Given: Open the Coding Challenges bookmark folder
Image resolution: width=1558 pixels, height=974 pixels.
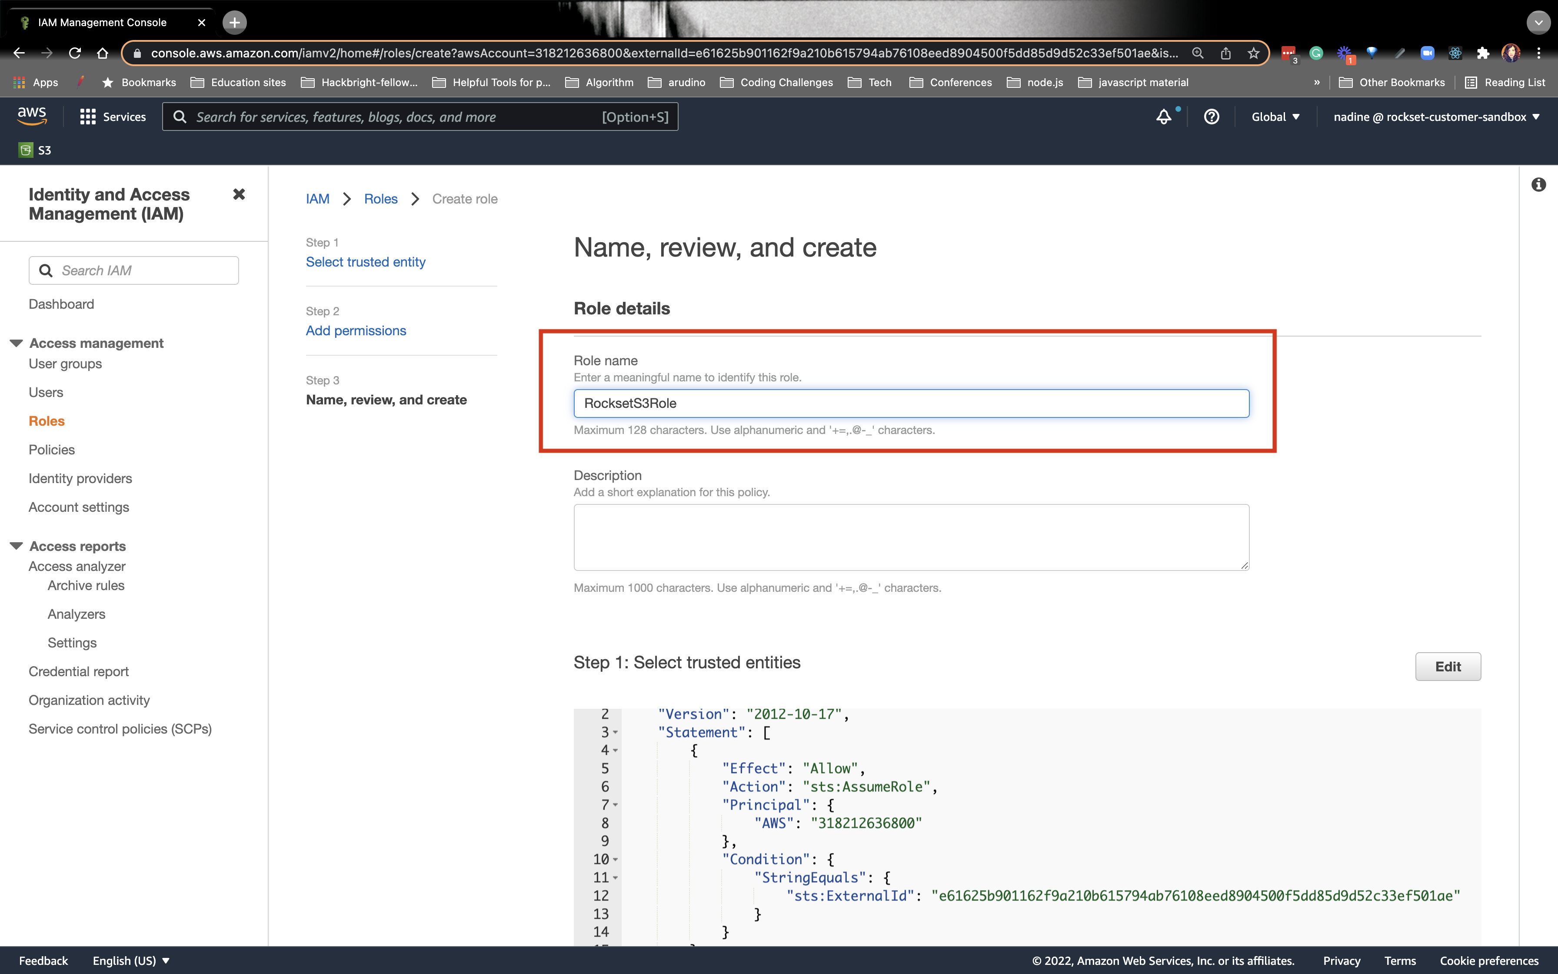Looking at the screenshot, I should 776,83.
